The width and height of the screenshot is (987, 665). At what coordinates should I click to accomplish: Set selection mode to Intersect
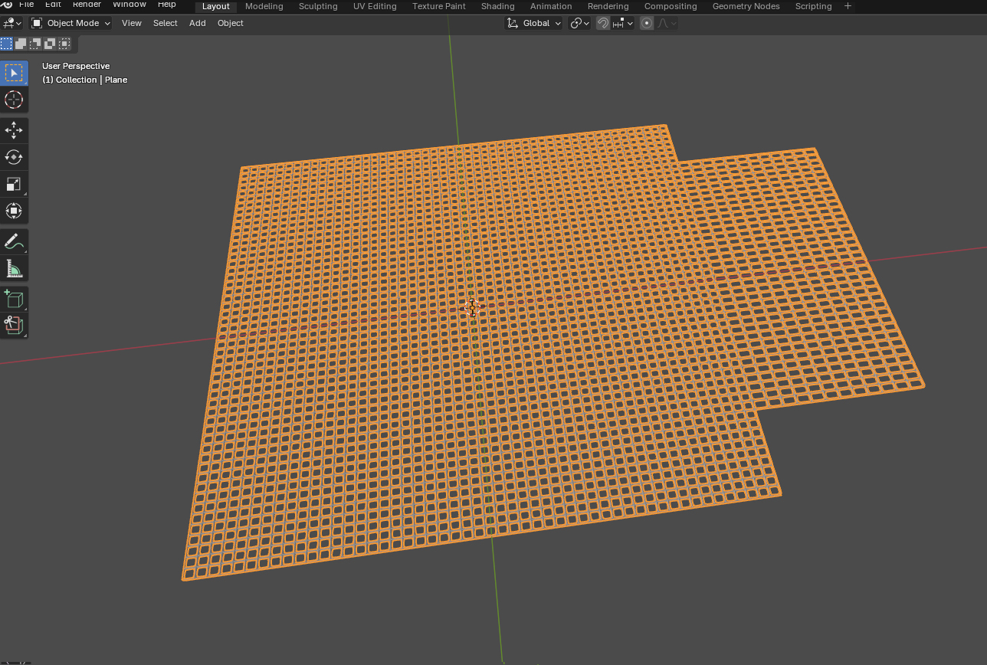[x=64, y=44]
